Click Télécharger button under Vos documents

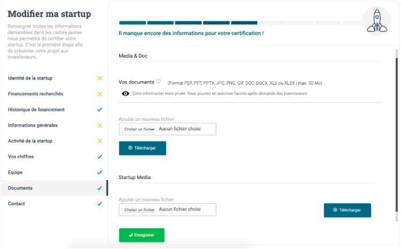point(142,148)
